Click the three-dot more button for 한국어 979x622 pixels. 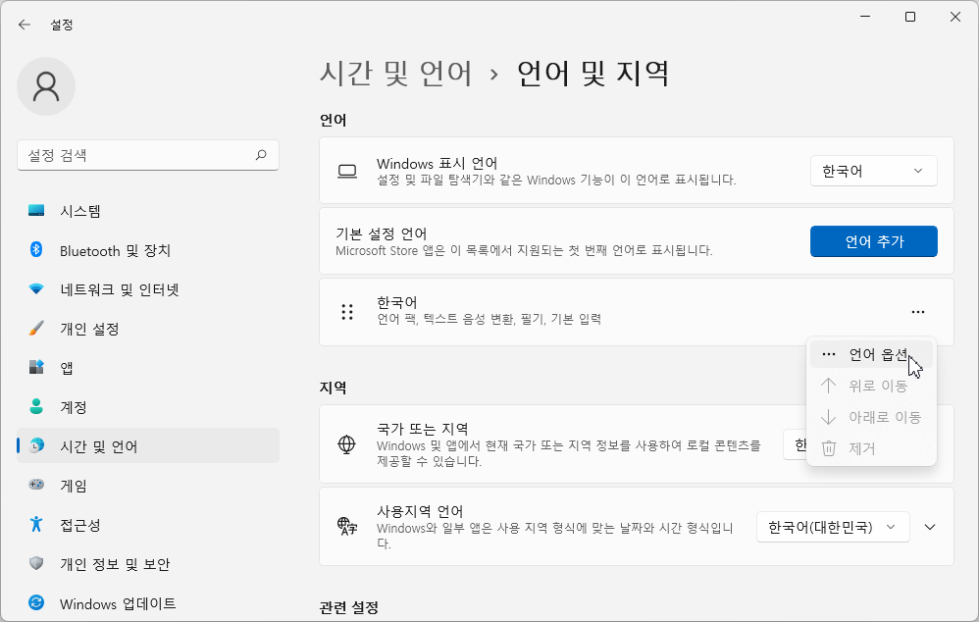click(x=918, y=312)
